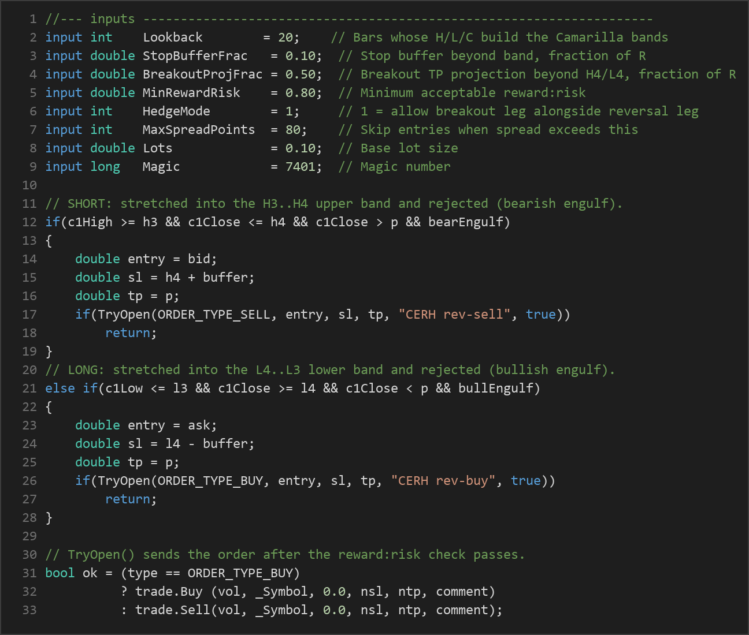Screen dimensions: 749x635
Task: Place cursor on 'entry = bid' line
Action: pos(146,259)
